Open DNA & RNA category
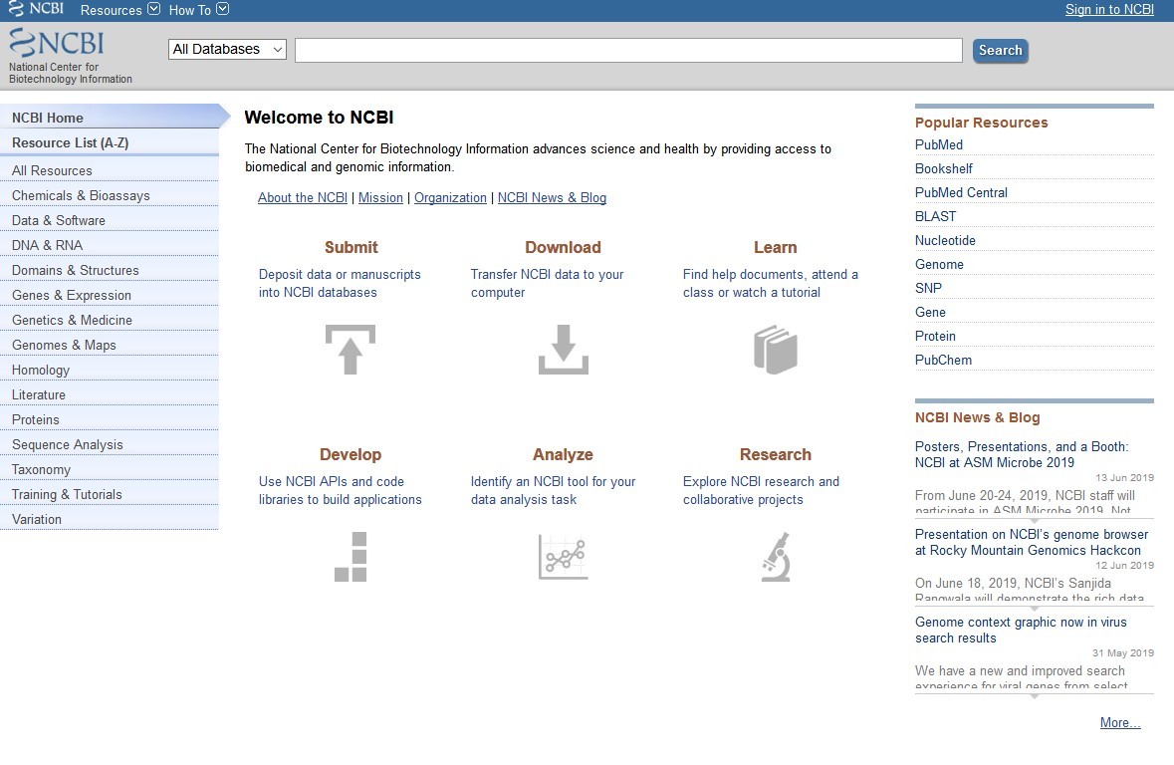This screenshot has width=1174, height=765. coord(110,245)
